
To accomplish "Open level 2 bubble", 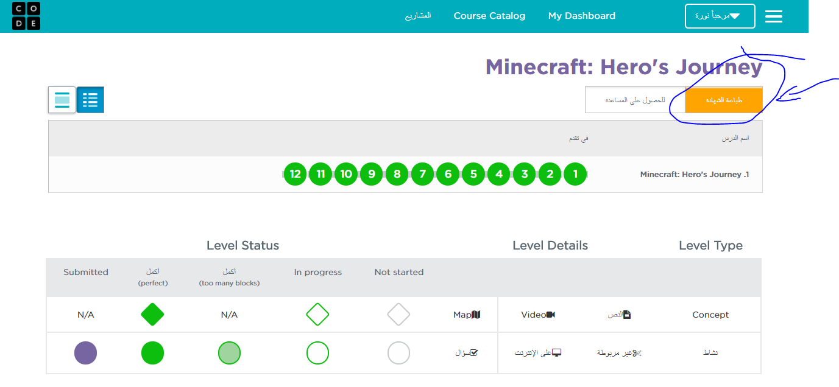I will pos(550,174).
